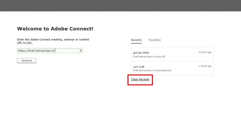The image size is (241, 125).
Task: Place cursor on the https://live6.tehranclass.ir/ text
Action: tap(36, 51)
